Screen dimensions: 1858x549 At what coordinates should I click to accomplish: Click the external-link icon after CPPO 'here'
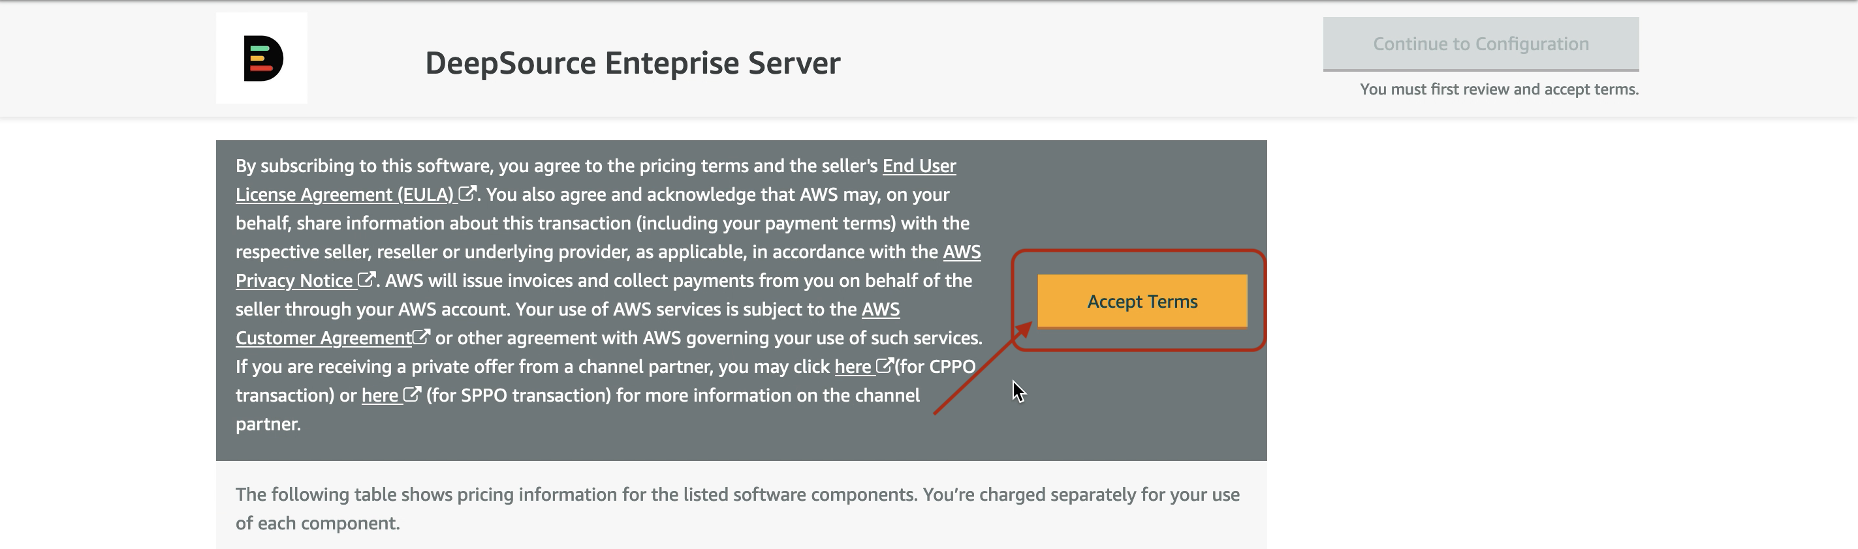click(x=885, y=365)
